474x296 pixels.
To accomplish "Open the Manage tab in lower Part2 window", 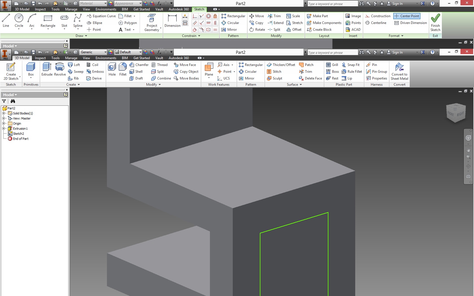I will tap(71, 58).
